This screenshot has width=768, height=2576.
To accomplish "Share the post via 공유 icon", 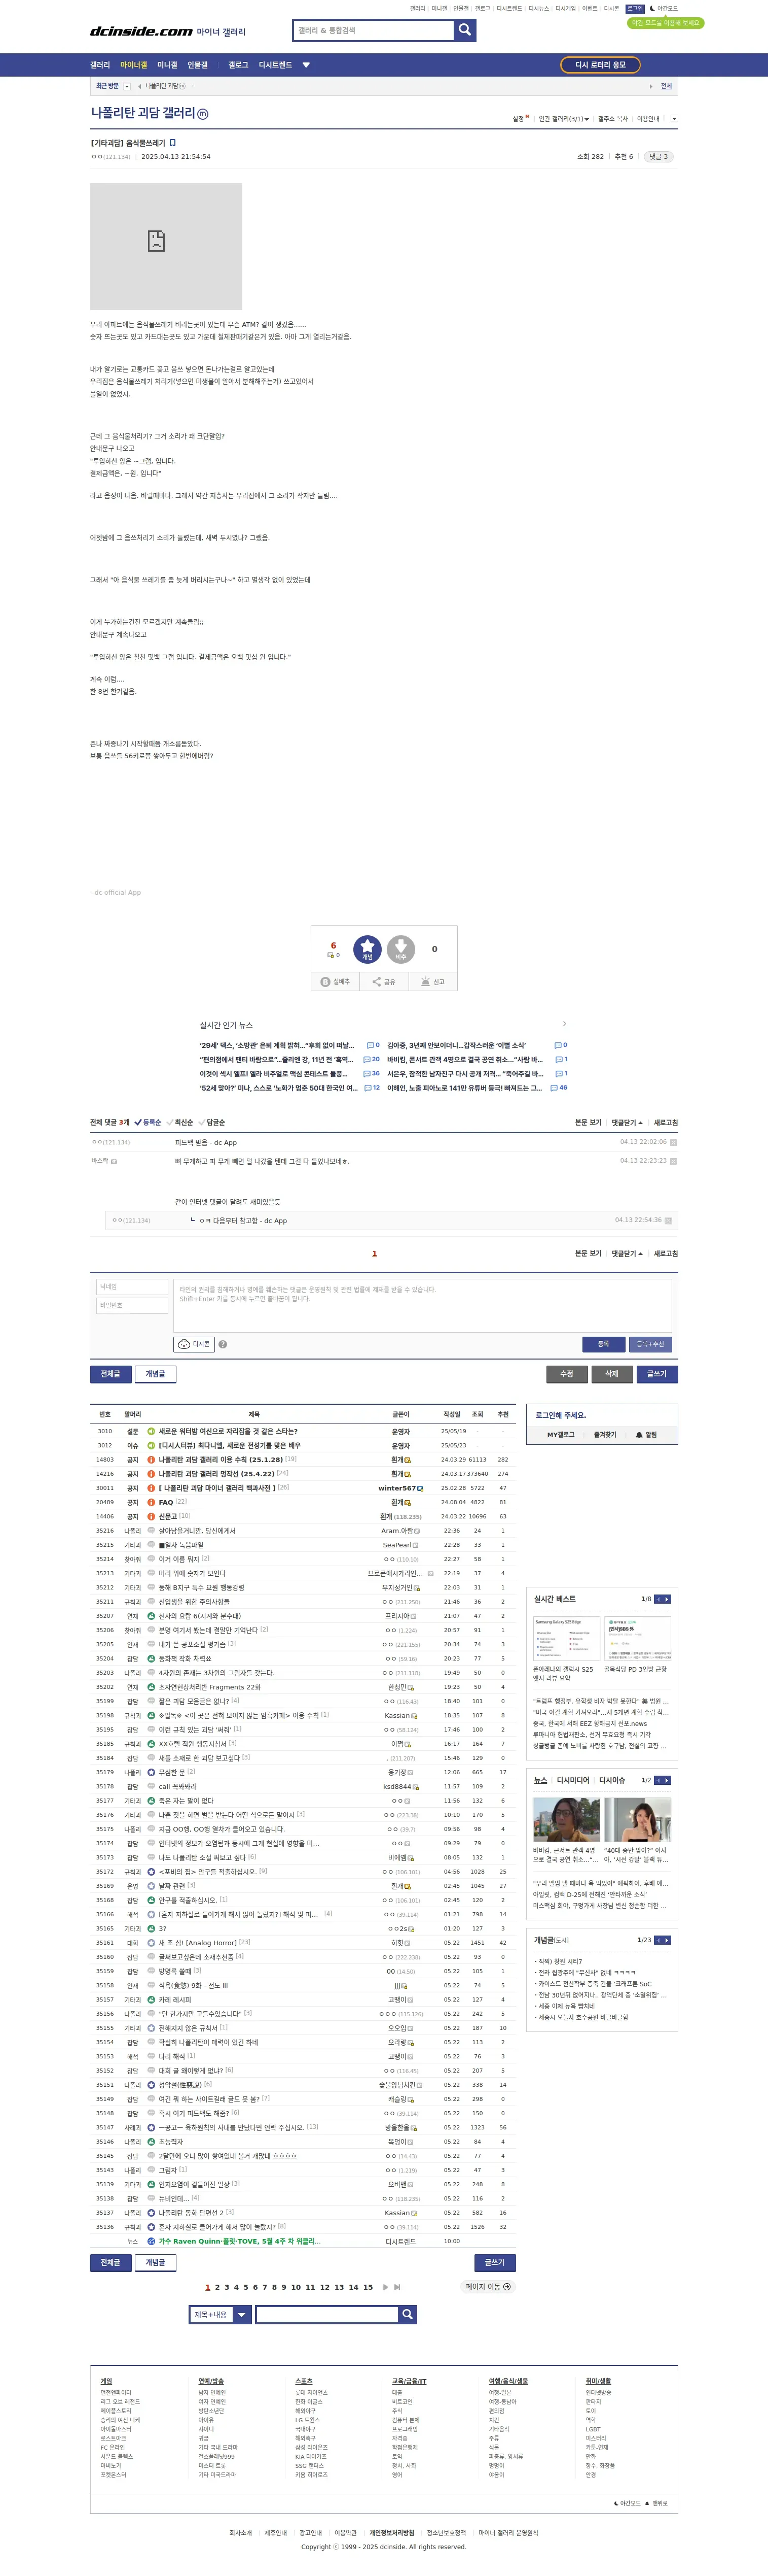I will pos(384,981).
